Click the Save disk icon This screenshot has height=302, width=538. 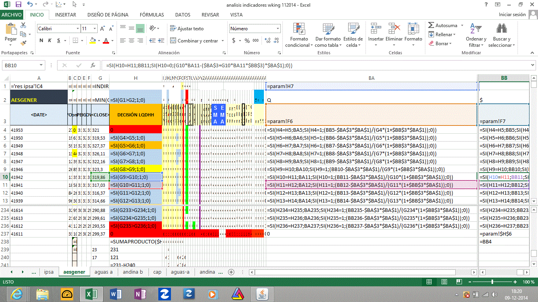(18, 5)
